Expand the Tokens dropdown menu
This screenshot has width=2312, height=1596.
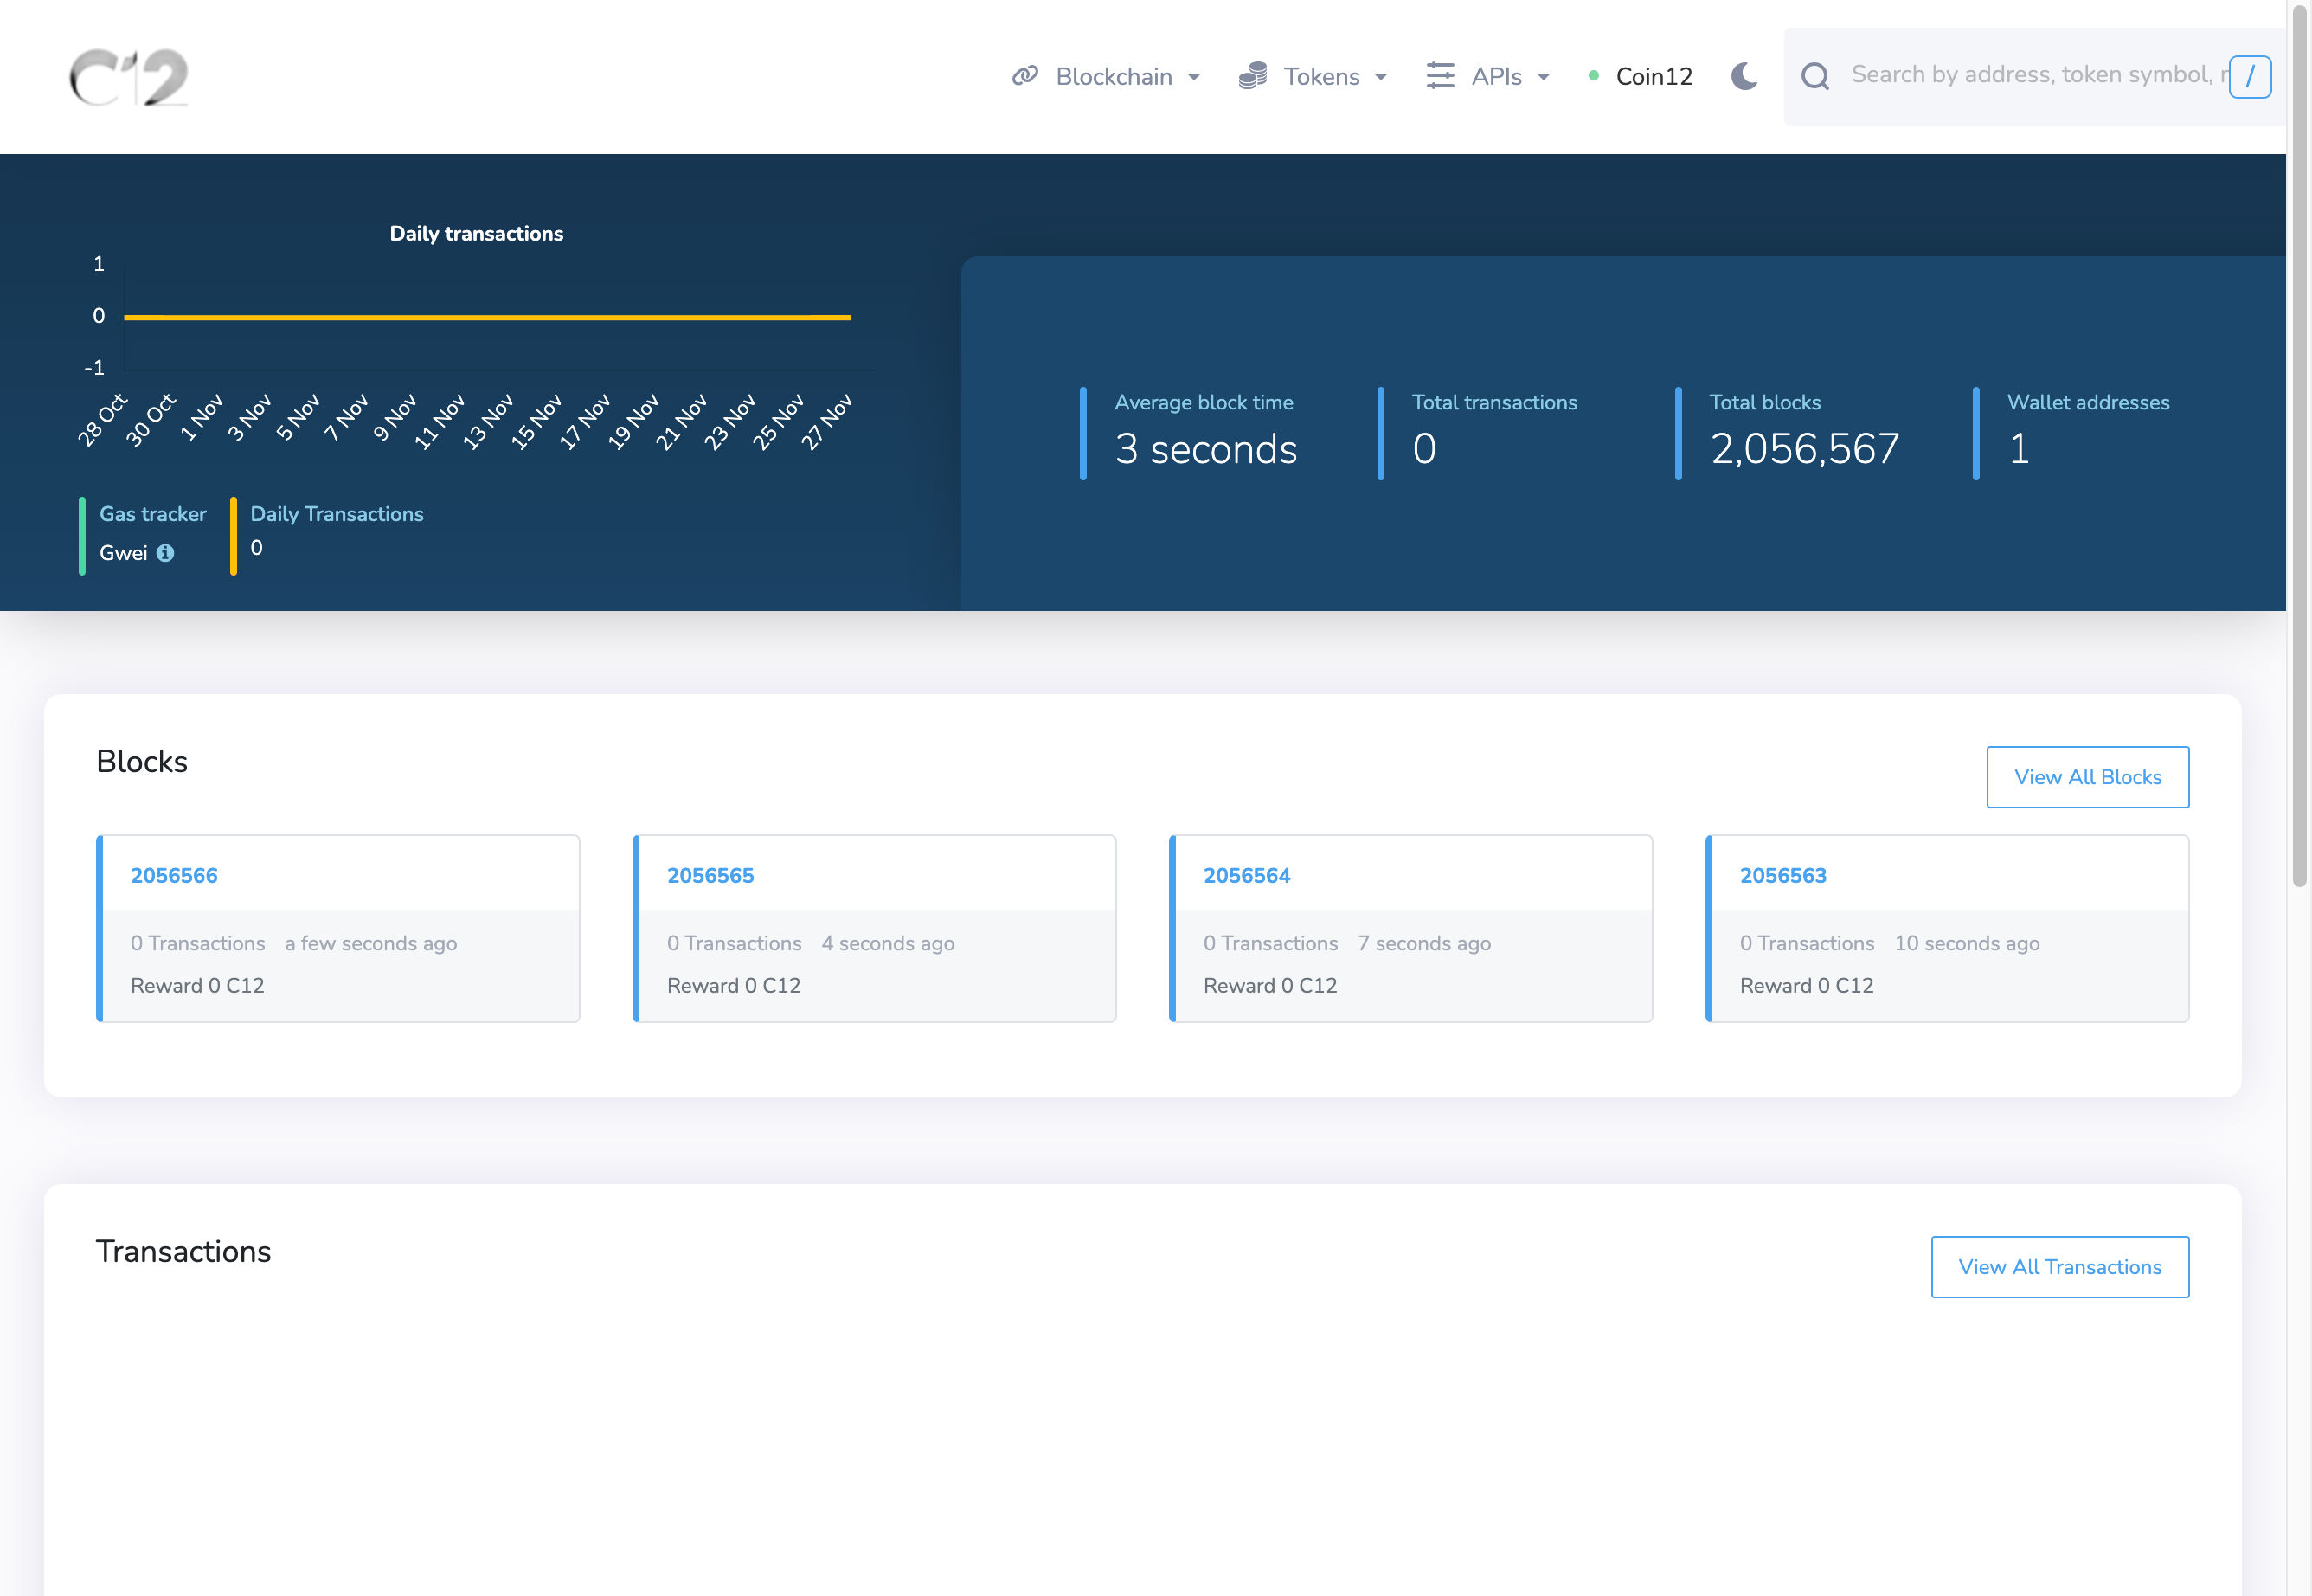coord(1316,75)
